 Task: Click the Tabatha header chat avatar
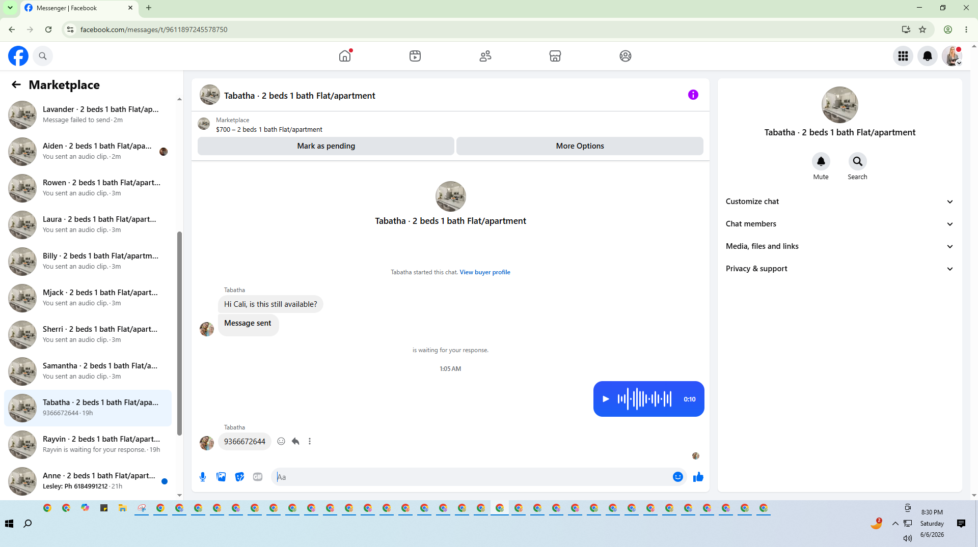click(209, 95)
